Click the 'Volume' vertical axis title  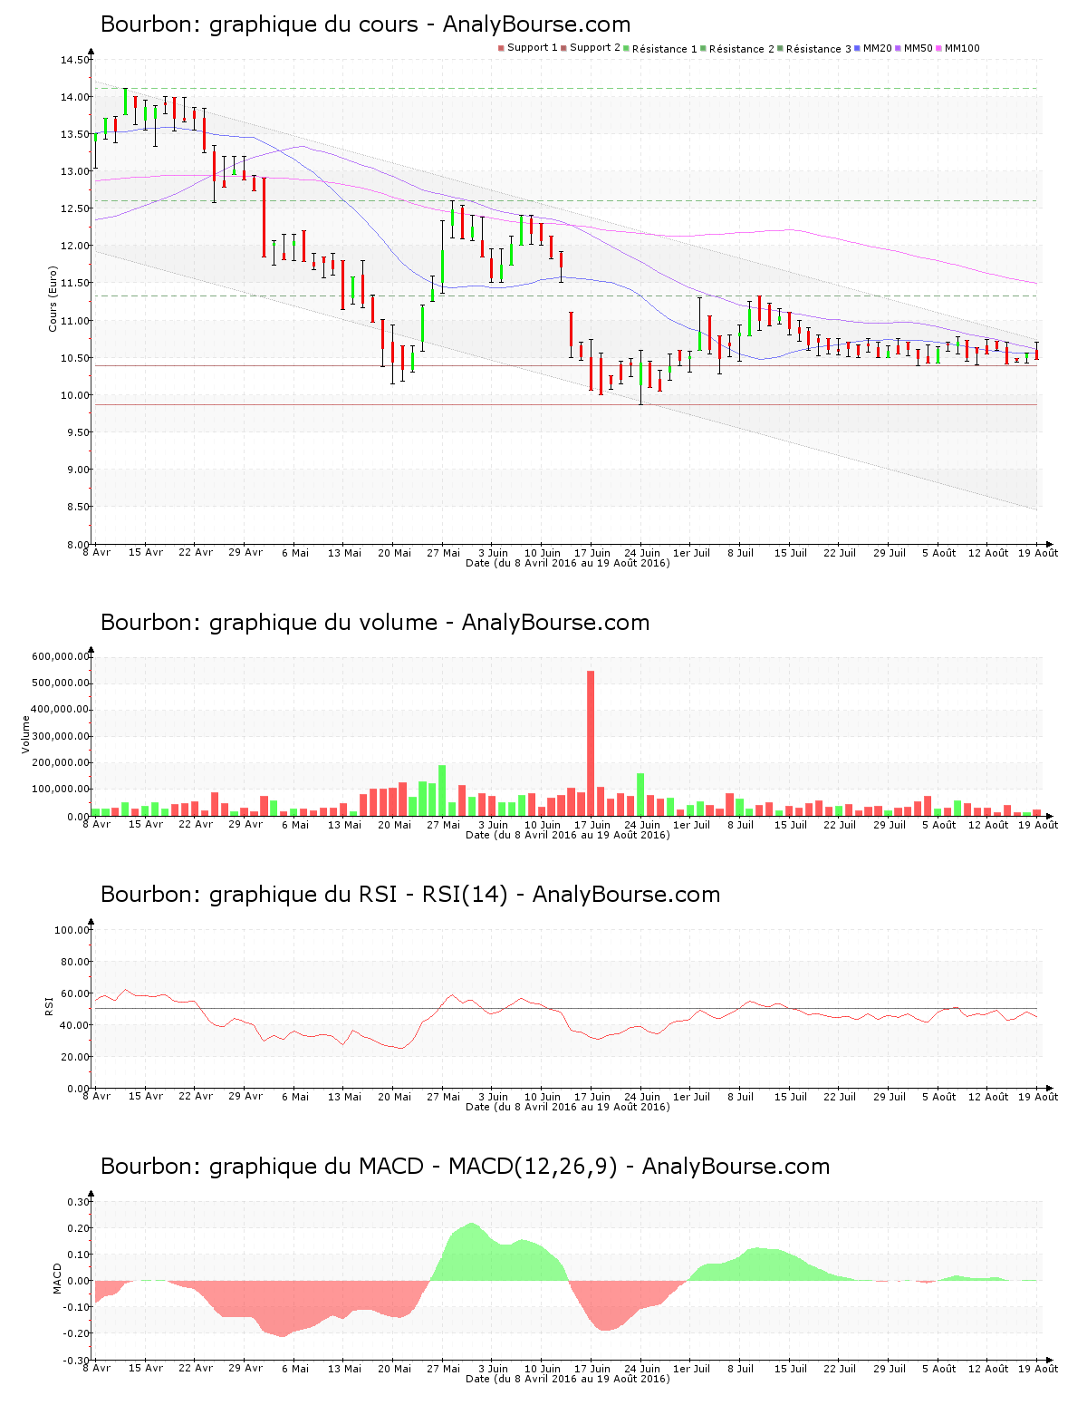[x=25, y=734]
